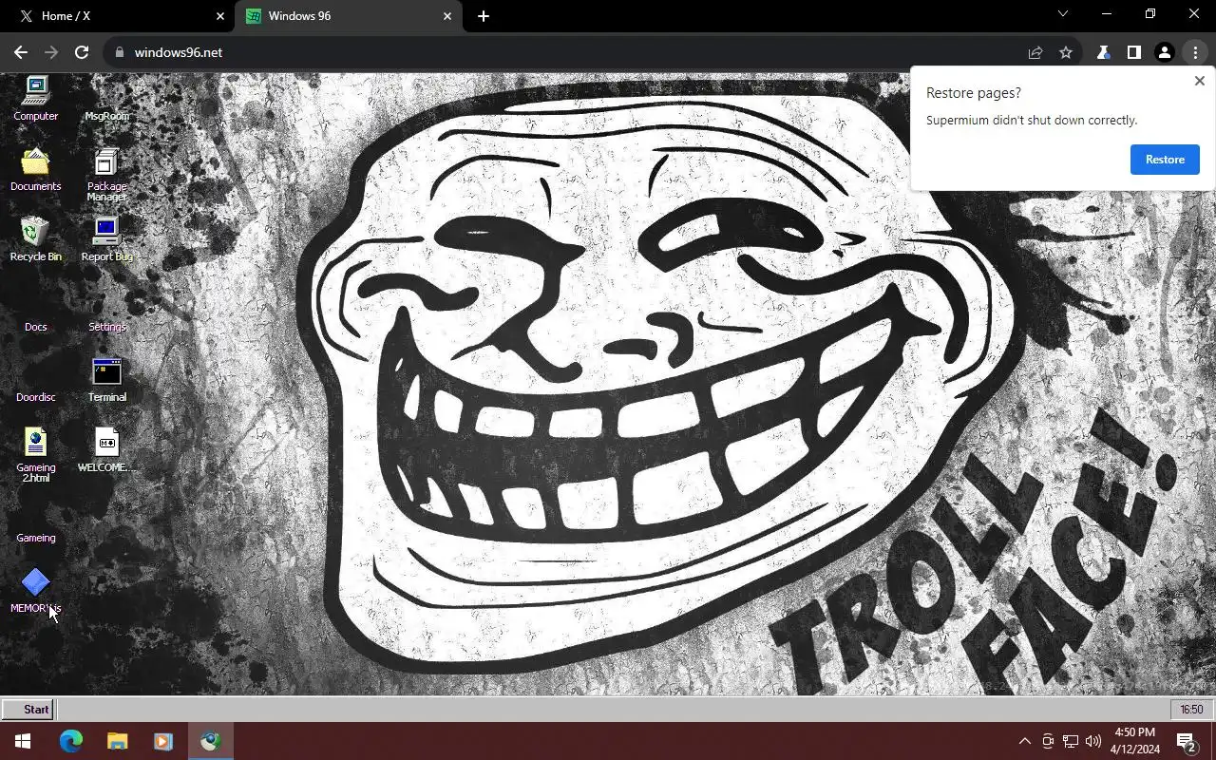Launch Microsoft Edge from the taskbar
This screenshot has width=1216, height=760.
[71, 741]
